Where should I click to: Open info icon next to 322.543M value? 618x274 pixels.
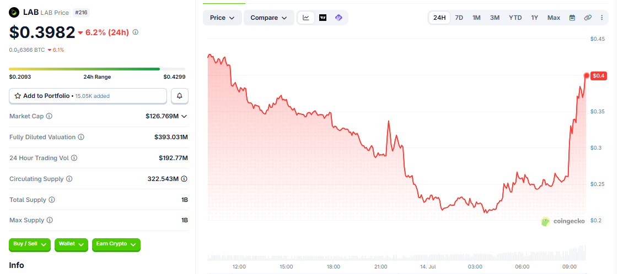184,179
